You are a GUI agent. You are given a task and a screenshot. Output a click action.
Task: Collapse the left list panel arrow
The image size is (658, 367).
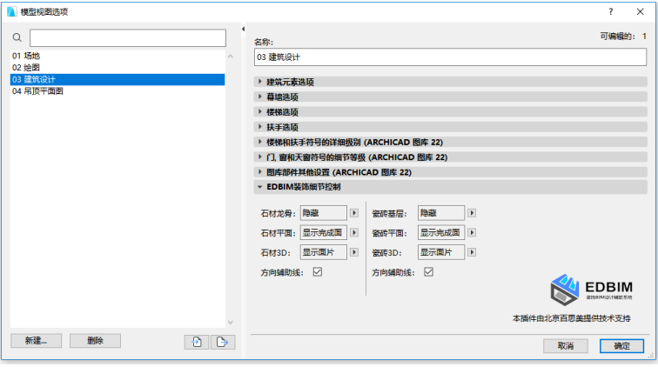[243, 29]
